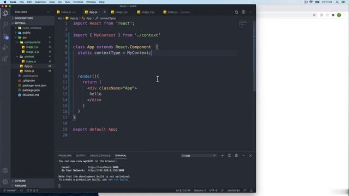
Task: Open macOS Spotlight search icon
Action: click(337, 2)
